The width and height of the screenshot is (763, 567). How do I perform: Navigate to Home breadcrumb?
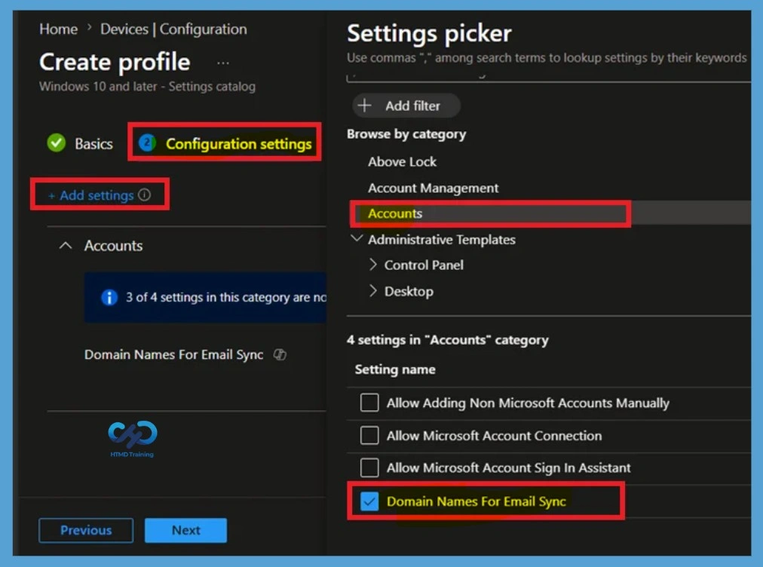click(58, 29)
